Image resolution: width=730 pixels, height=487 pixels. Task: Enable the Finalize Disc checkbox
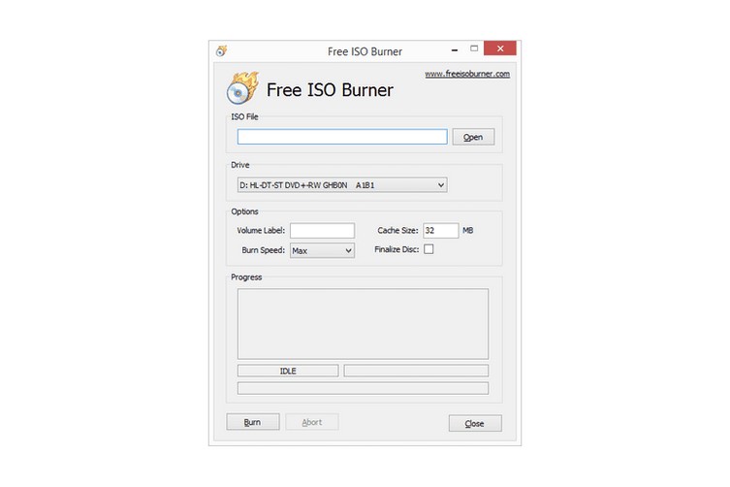coord(428,249)
